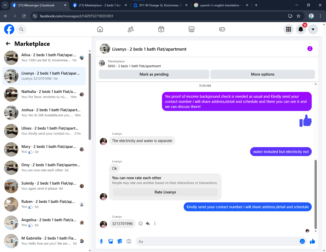Open the Chrome profile avatar

(x=311, y=16)
